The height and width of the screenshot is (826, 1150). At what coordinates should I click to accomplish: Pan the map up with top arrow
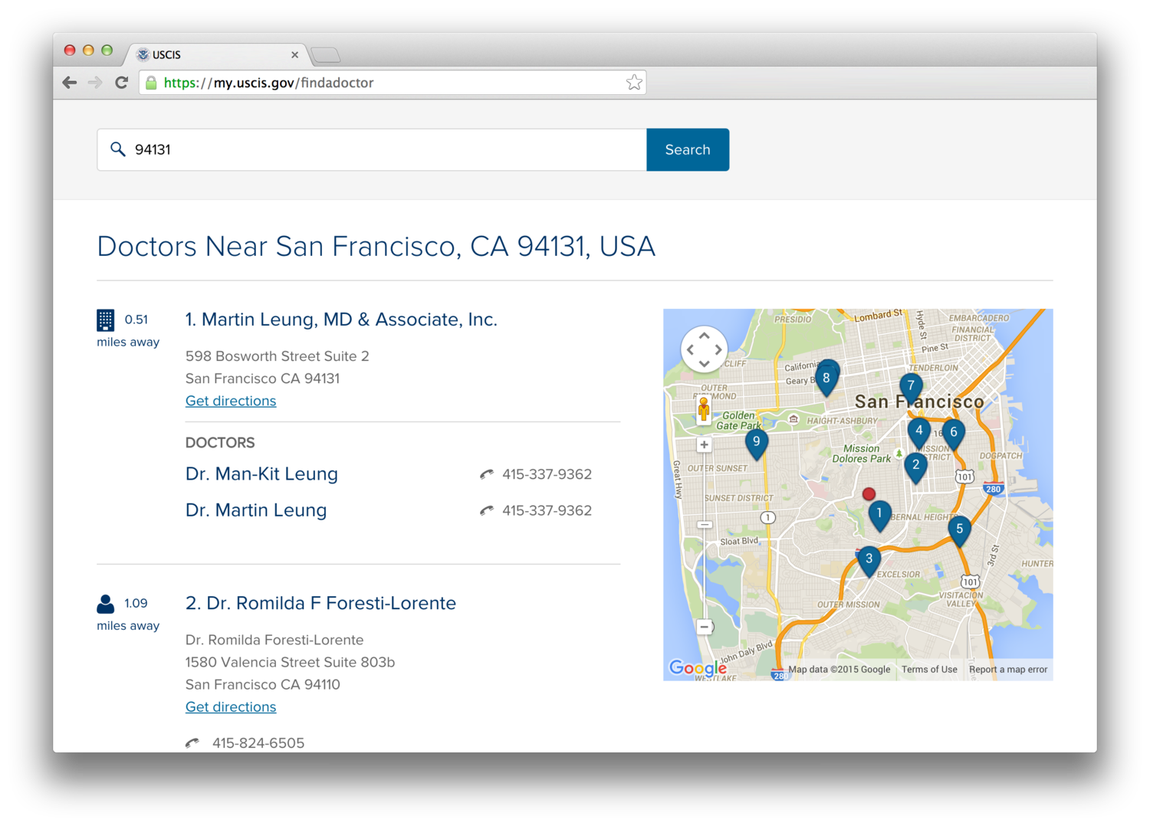704,336
